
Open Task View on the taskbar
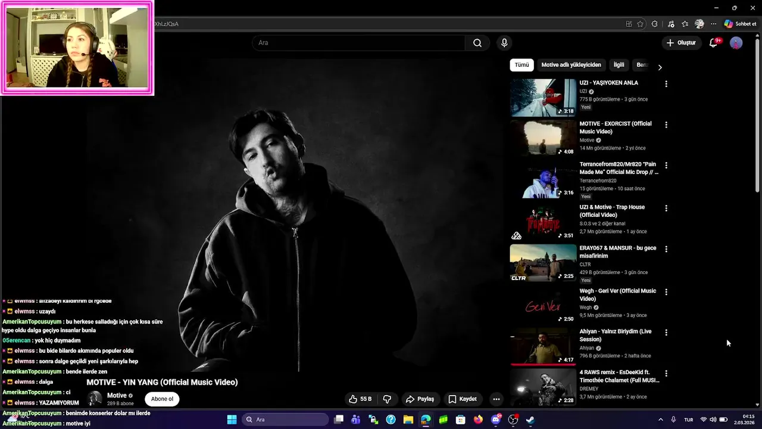339,419
